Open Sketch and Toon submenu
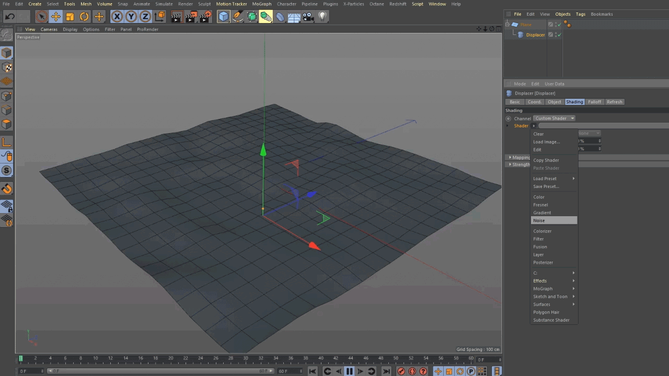669x376 pixels. [x=554, y=297]
